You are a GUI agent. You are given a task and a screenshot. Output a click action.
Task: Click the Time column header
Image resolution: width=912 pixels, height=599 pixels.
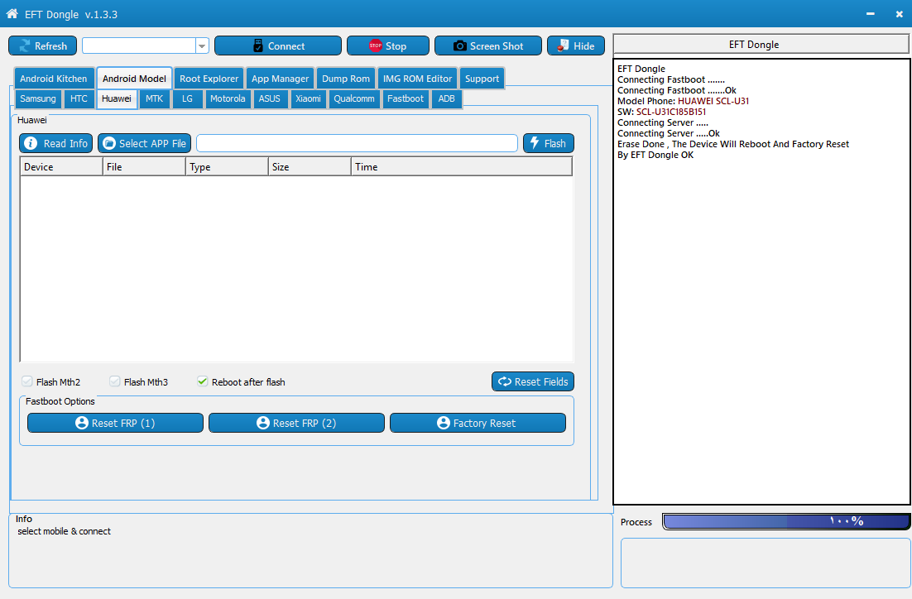coord(462,167)
